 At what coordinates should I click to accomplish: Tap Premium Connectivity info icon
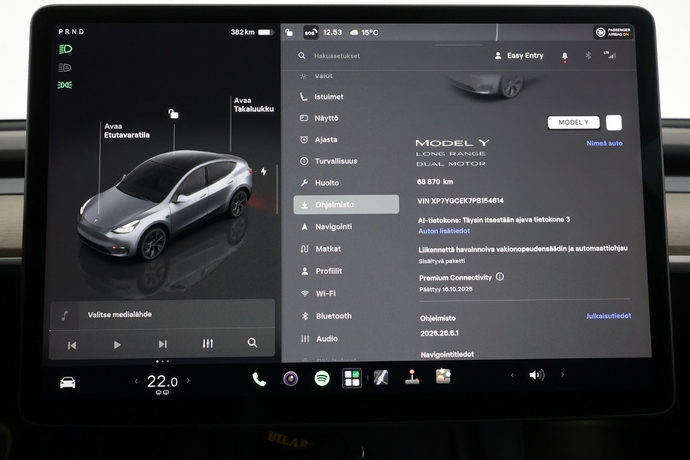pos(500,276)
